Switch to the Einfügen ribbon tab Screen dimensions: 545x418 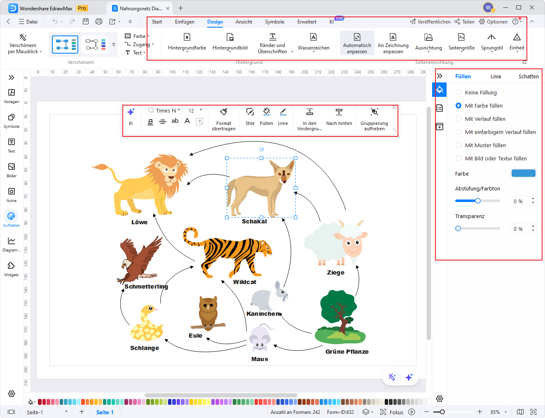pos(185,22)
